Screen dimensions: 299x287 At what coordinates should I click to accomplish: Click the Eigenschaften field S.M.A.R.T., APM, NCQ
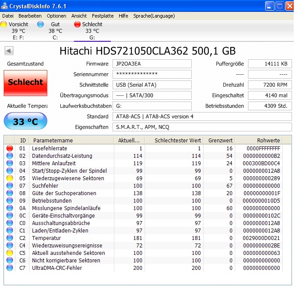click(202, 127)
